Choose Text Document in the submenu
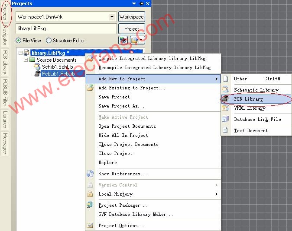 click(x=256, y=130)
